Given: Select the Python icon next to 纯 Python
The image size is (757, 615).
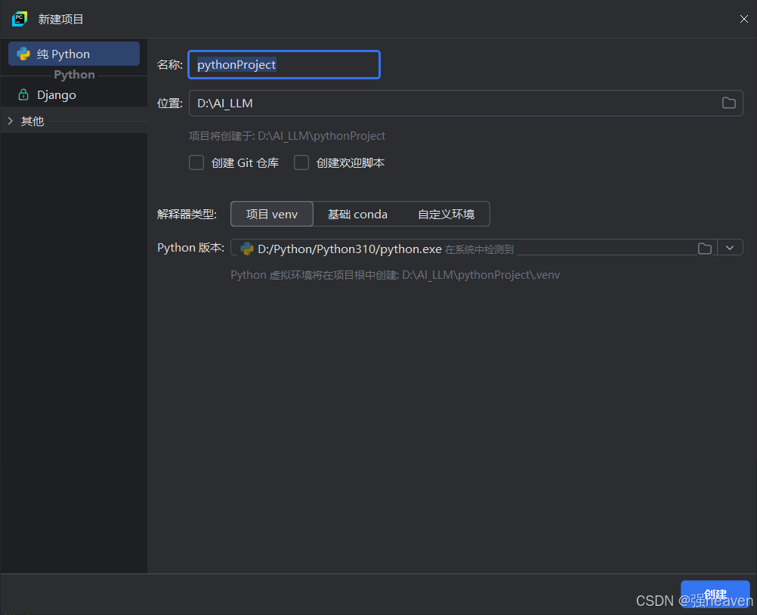Looking at the screenshot, I should [24, 54].
